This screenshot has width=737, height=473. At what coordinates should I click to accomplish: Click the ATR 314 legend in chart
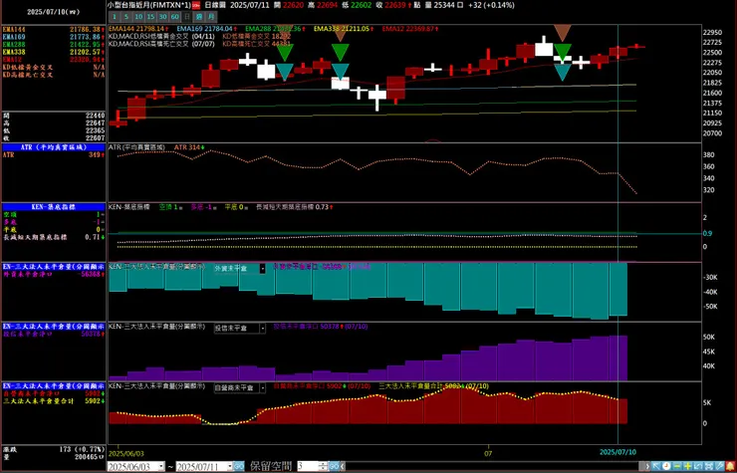click(x=189, y=147)
